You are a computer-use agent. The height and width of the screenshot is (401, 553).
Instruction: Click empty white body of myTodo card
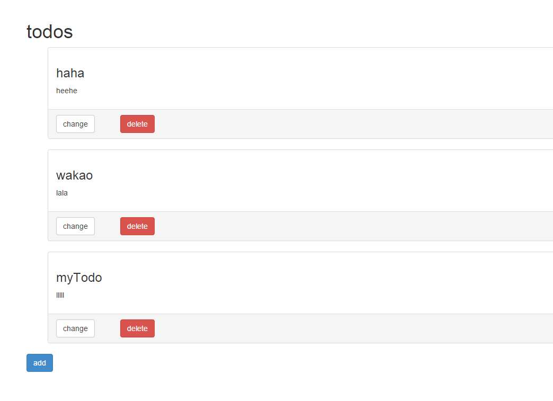[x=318, y=284]
